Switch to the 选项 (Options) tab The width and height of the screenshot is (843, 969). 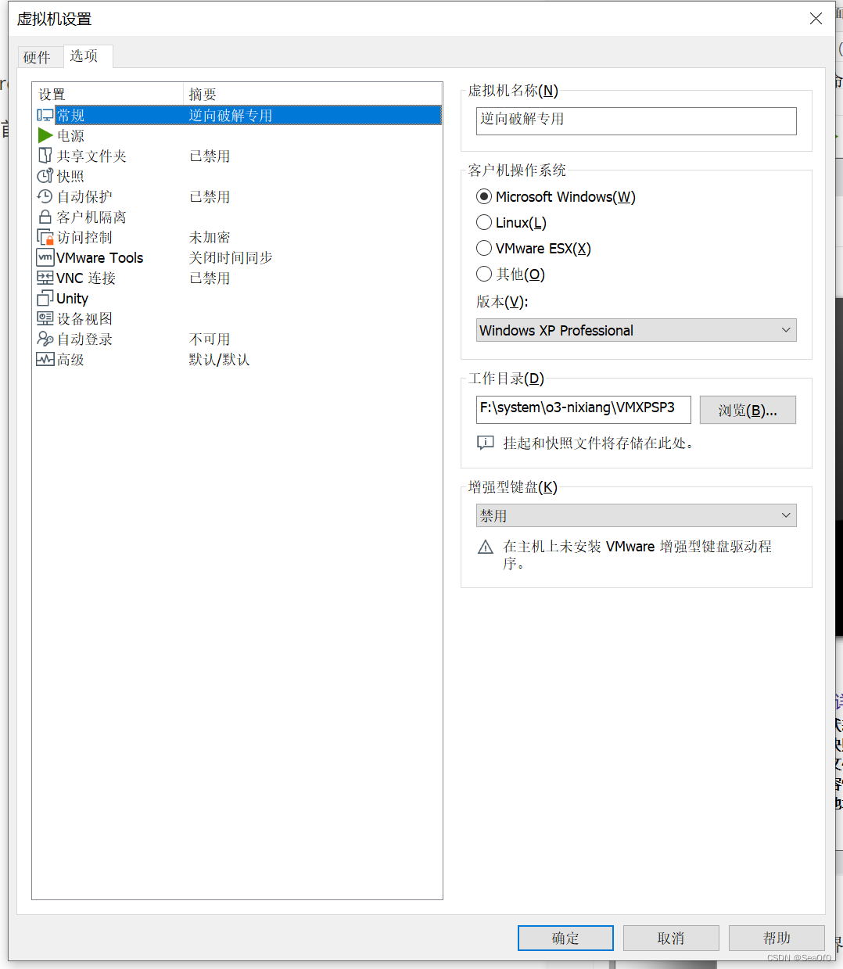(85, 56)
